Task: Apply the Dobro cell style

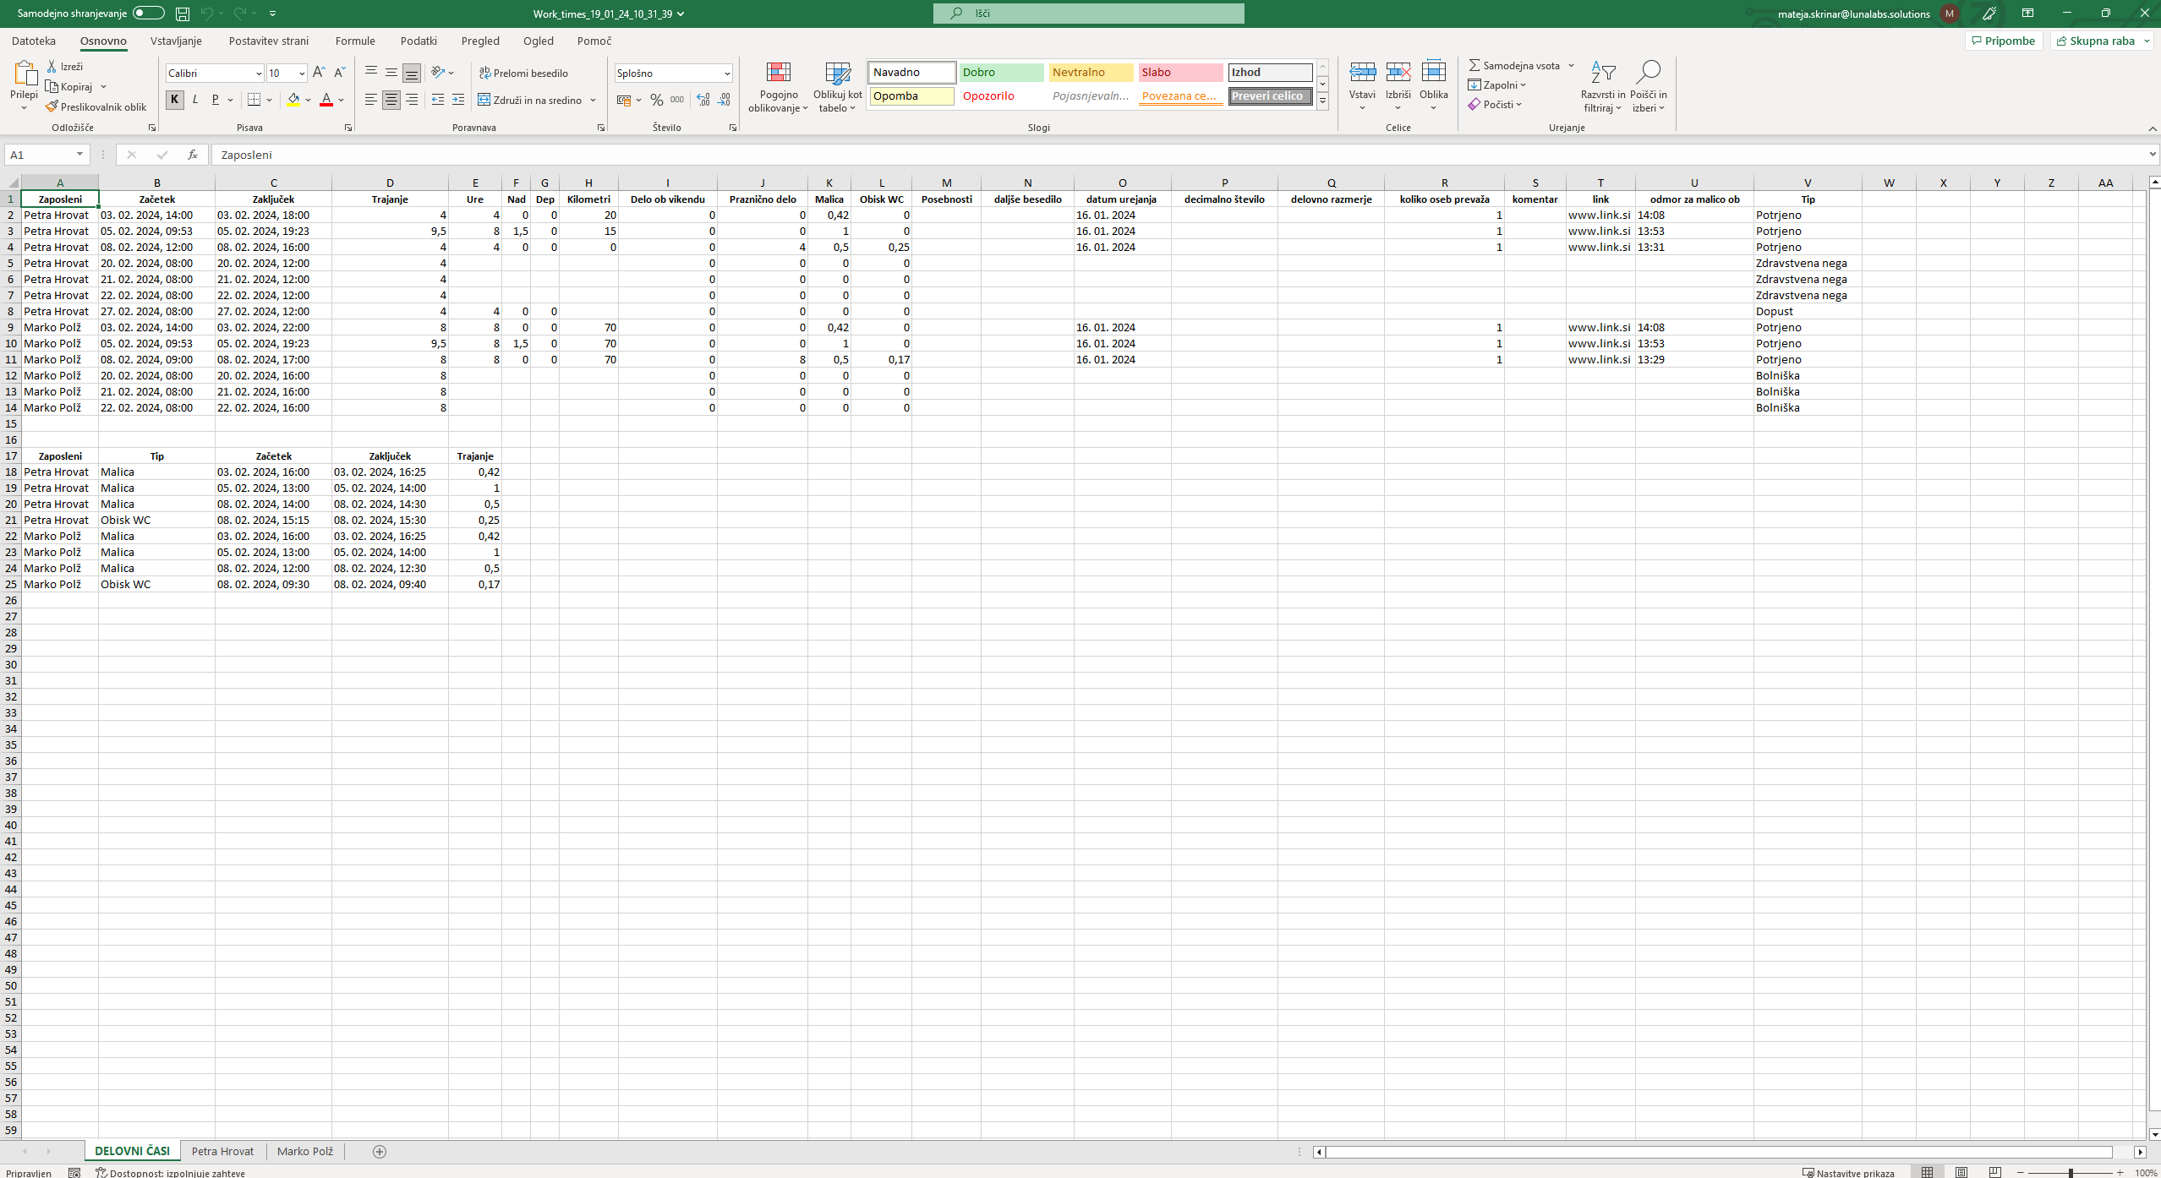Action: point(1001,73)
